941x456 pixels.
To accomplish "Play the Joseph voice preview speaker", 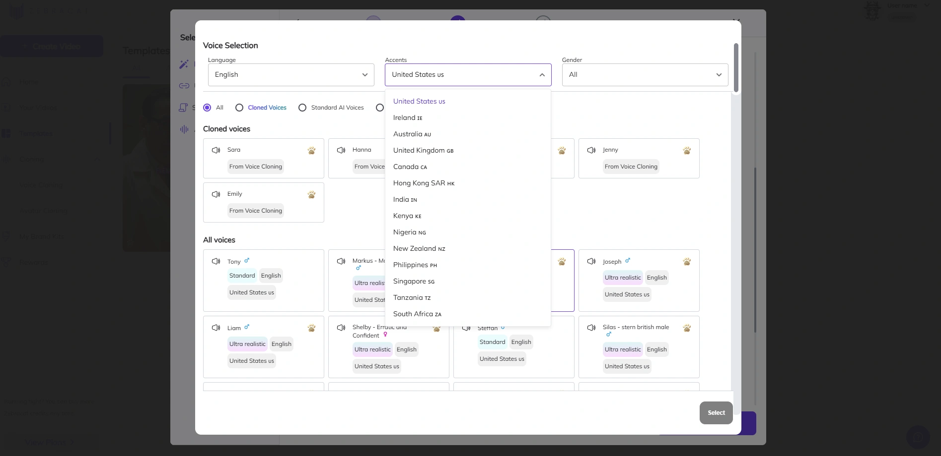I will tap(591, 261).
